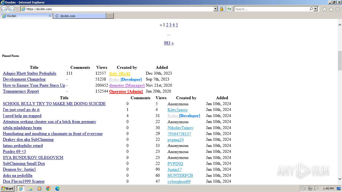
Task: Click the address bar URL field
Action: pyautogui.click(x=119, y=9)
